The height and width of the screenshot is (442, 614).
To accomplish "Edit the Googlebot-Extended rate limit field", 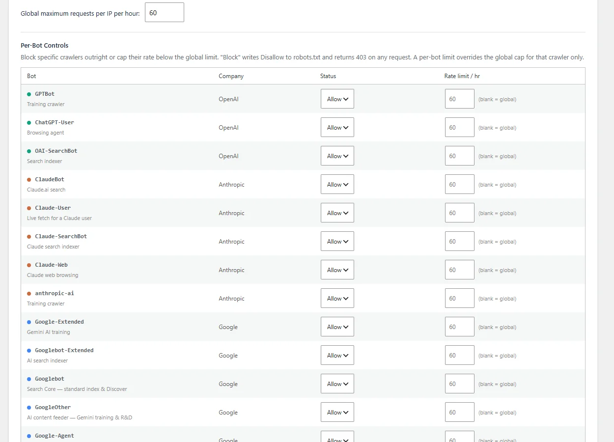I will pyautogui.click(x=460, y=355).
